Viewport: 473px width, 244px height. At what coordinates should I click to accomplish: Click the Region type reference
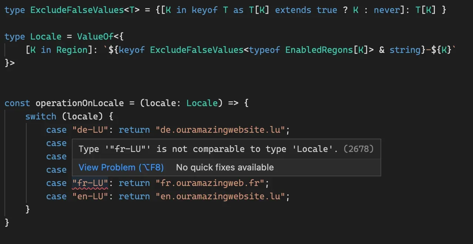[73, 50]
